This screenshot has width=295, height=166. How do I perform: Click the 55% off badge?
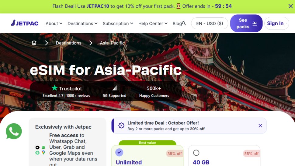[251, 154]
